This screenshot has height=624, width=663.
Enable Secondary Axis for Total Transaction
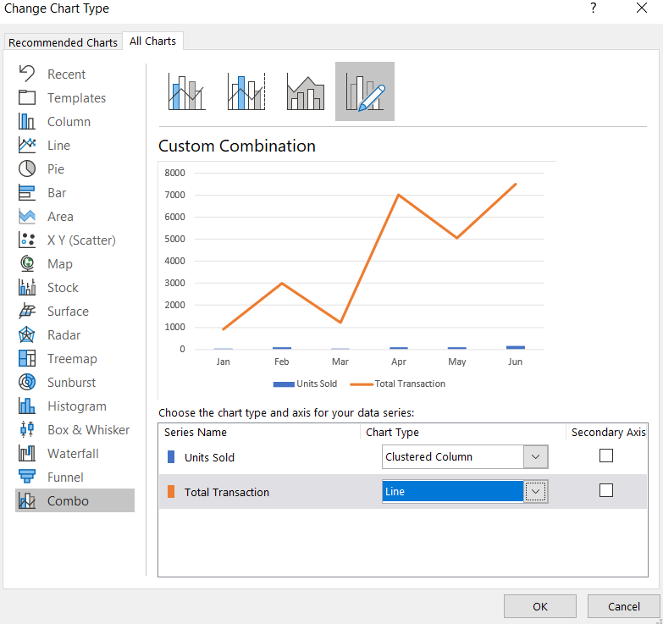point(606,490)
